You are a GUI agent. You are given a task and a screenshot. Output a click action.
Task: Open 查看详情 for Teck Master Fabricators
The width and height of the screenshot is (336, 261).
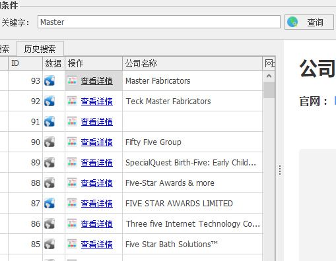97,101
